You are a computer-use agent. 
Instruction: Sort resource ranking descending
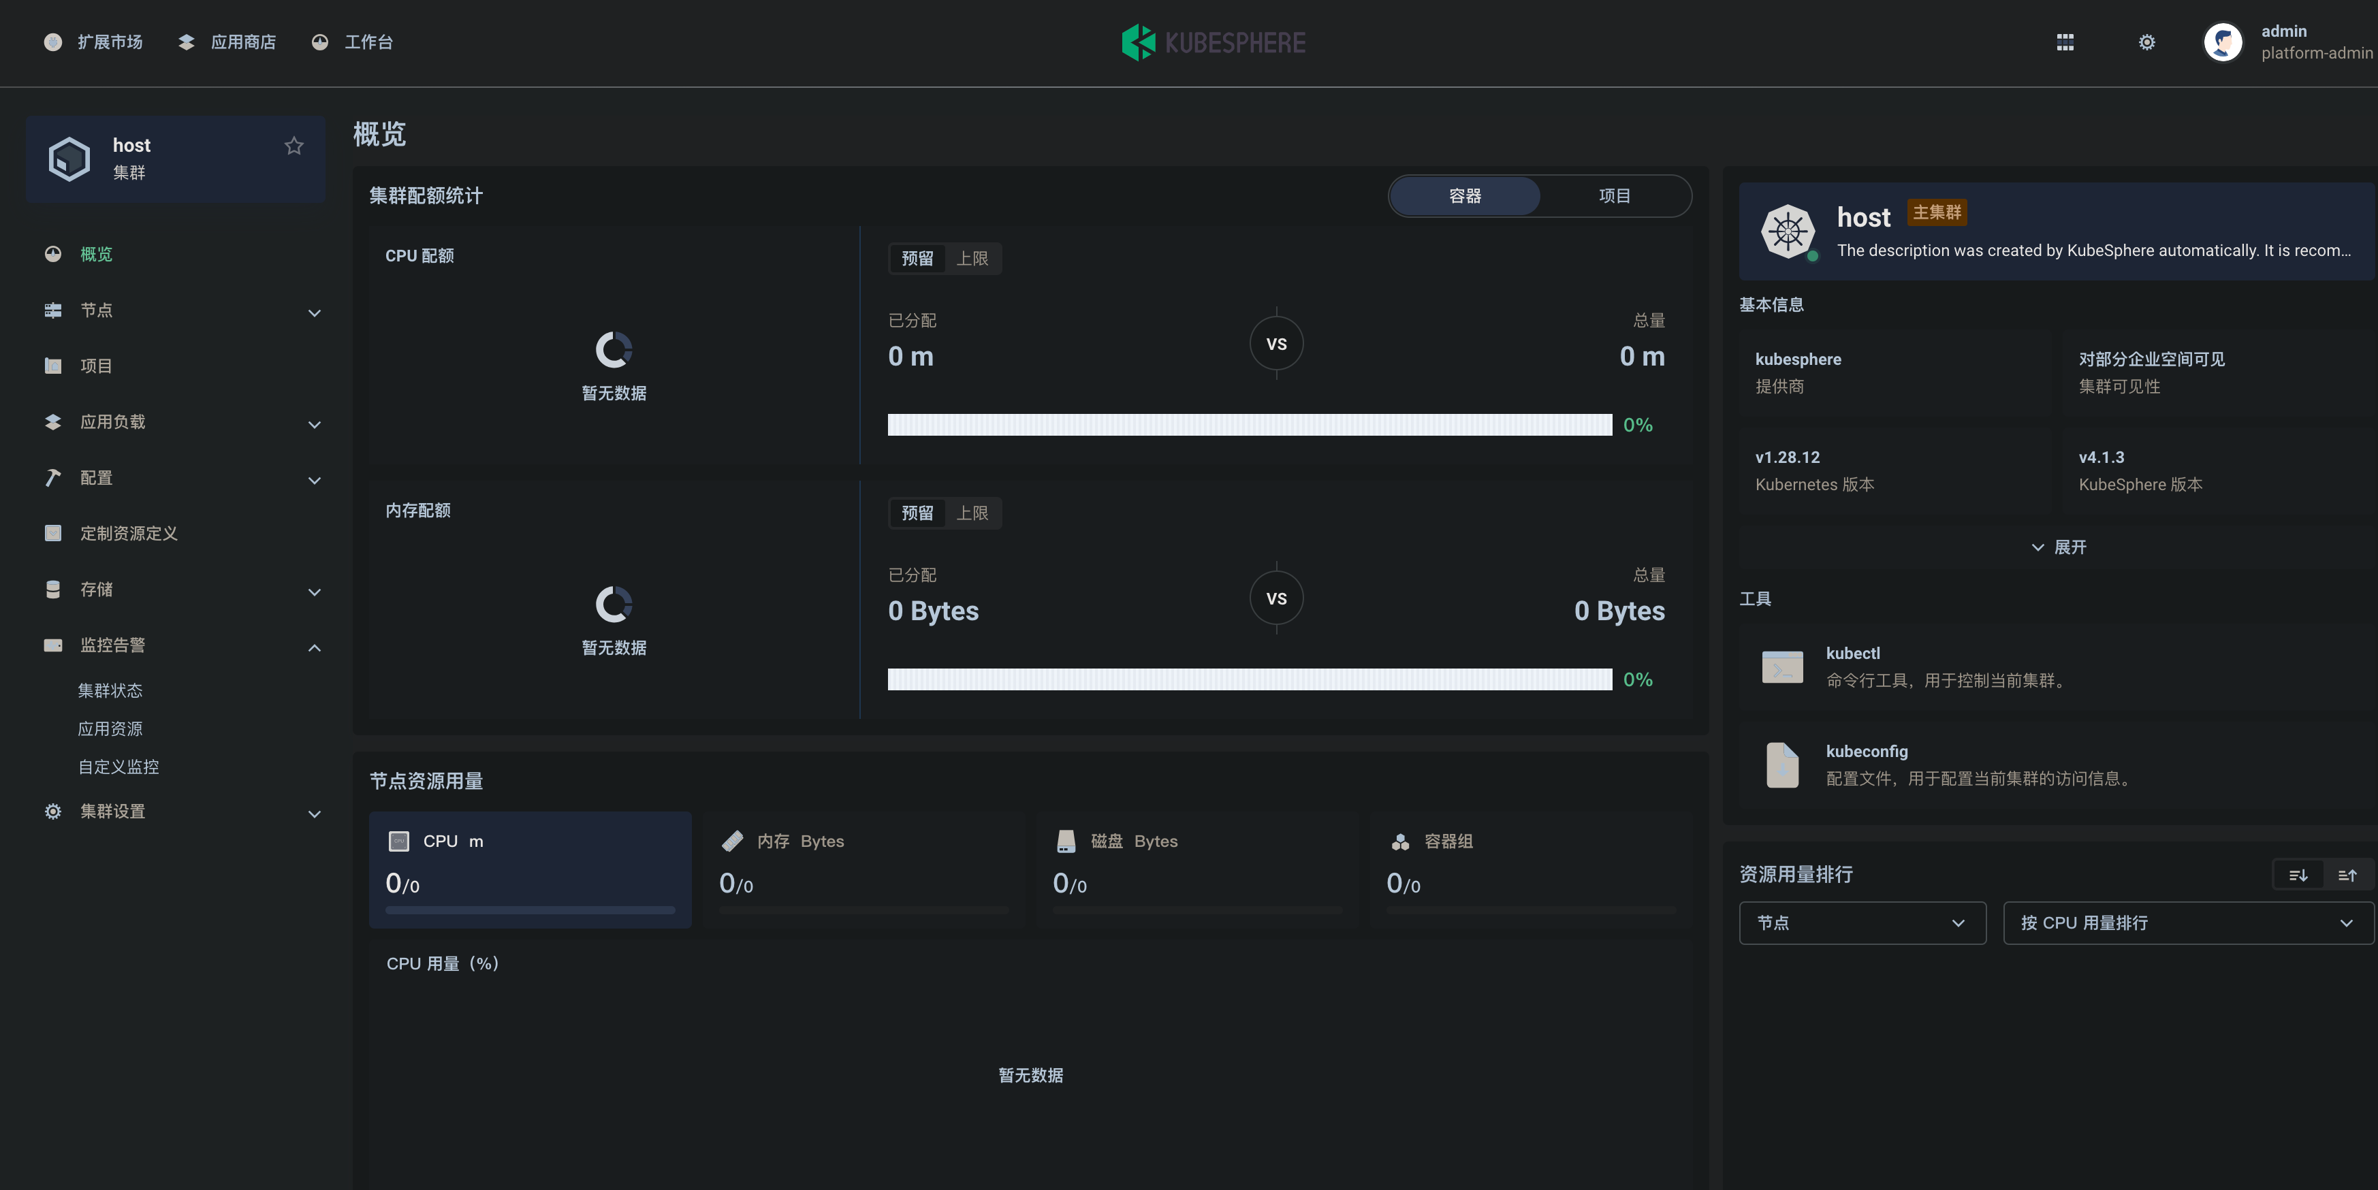(x=2298, y=875)
